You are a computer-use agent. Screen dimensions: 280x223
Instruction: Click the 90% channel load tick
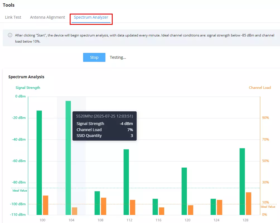click(265, 118)
